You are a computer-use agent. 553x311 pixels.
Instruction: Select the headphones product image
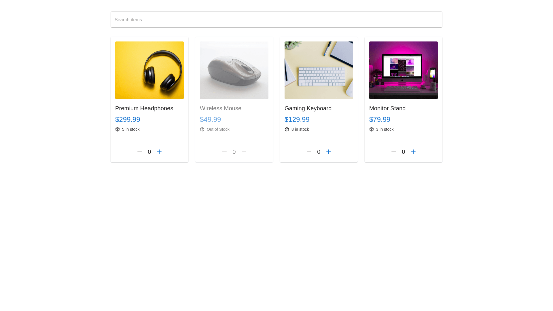click(x=149, y=70)
